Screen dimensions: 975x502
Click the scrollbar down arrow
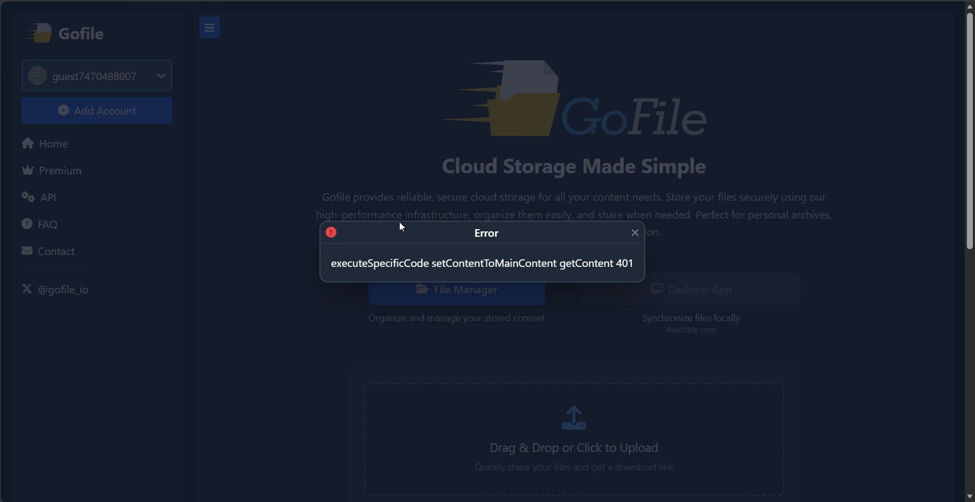[970, 496]
